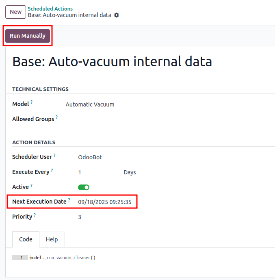Click the Next Execution Date field
Screen dimensions: 275x280
pyautogui.click(x=106, y=202)
